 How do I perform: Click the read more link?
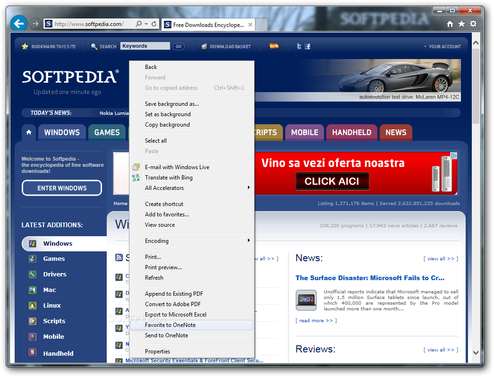tap(316, 321)
